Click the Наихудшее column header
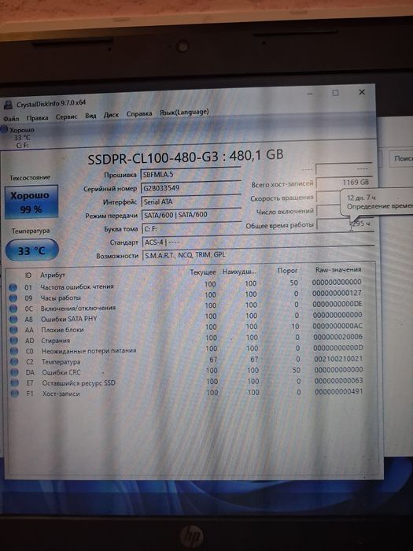413x551 pixels. [239, 272]
